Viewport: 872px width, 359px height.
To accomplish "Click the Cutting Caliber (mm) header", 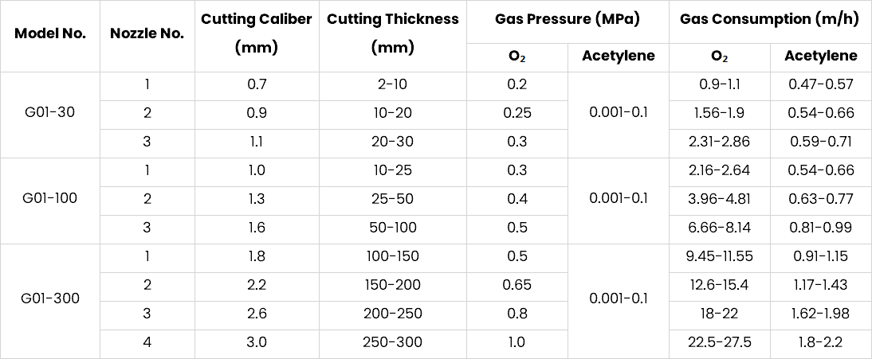I will (256, 33).
